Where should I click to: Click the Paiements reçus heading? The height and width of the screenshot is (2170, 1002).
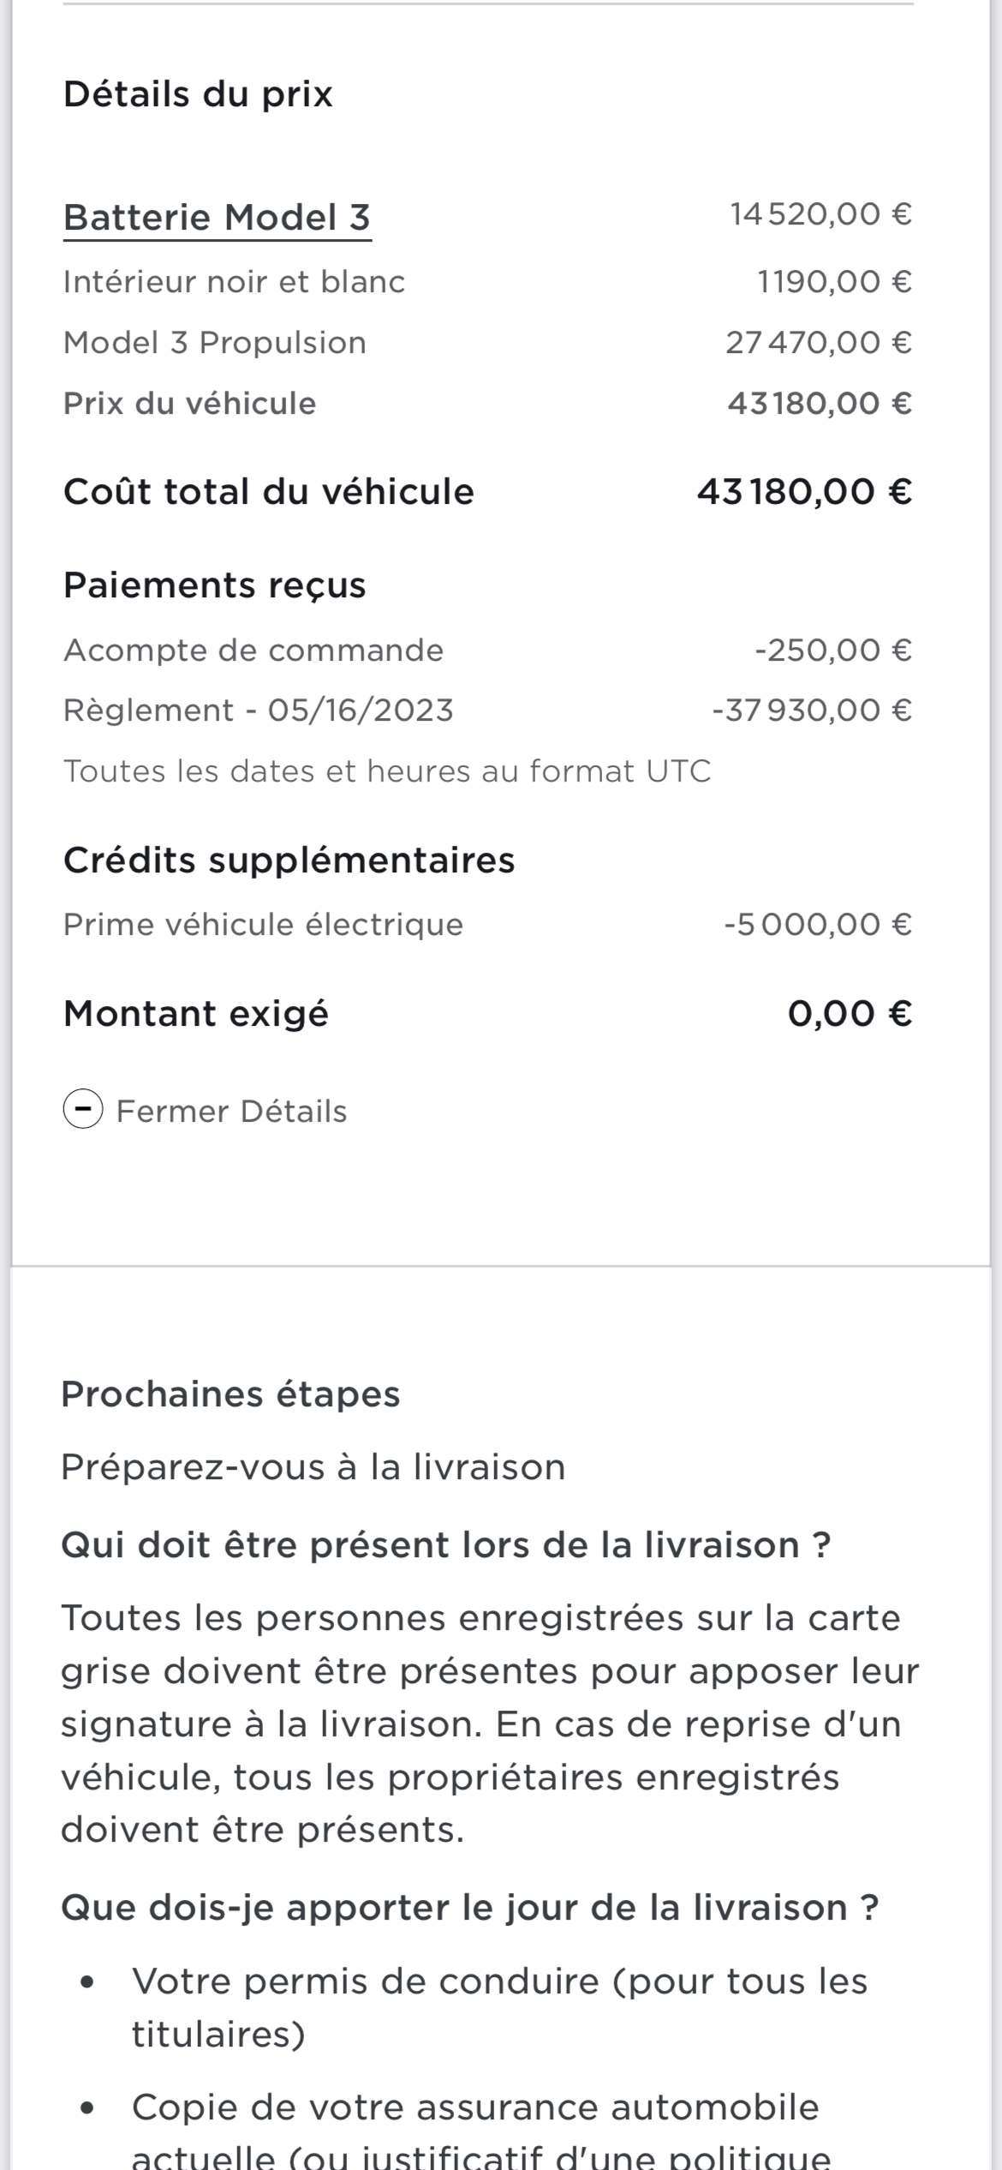[x=214, y=585]
